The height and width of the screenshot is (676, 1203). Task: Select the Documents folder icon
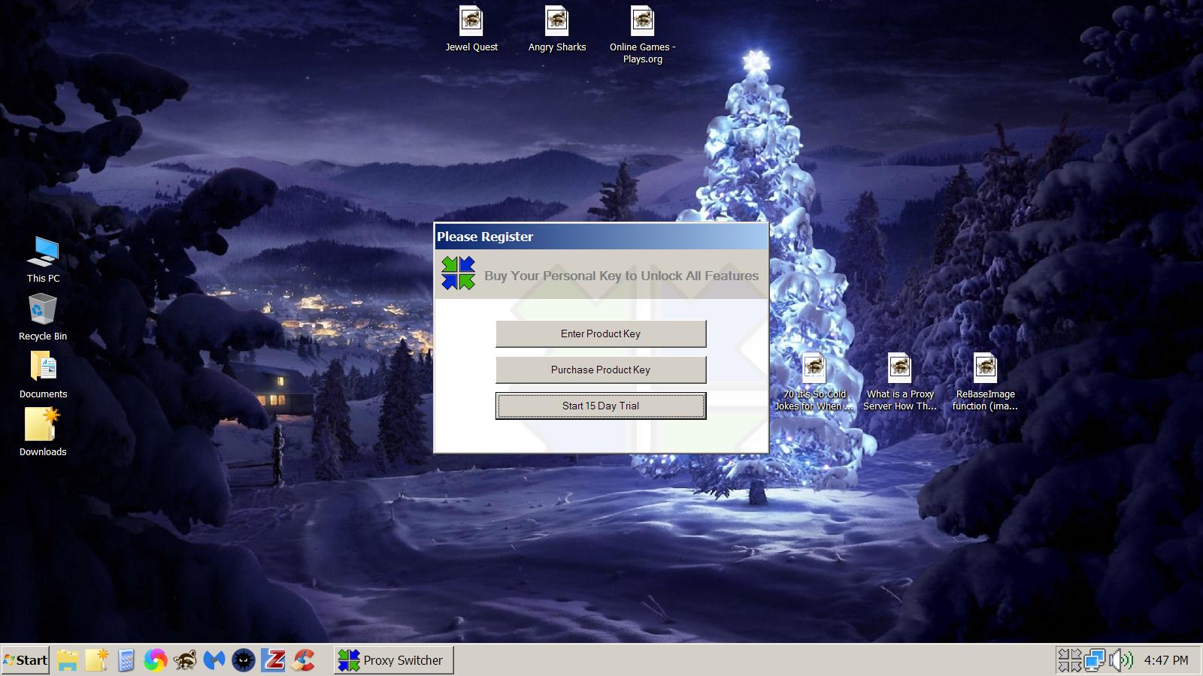[43, 376]
